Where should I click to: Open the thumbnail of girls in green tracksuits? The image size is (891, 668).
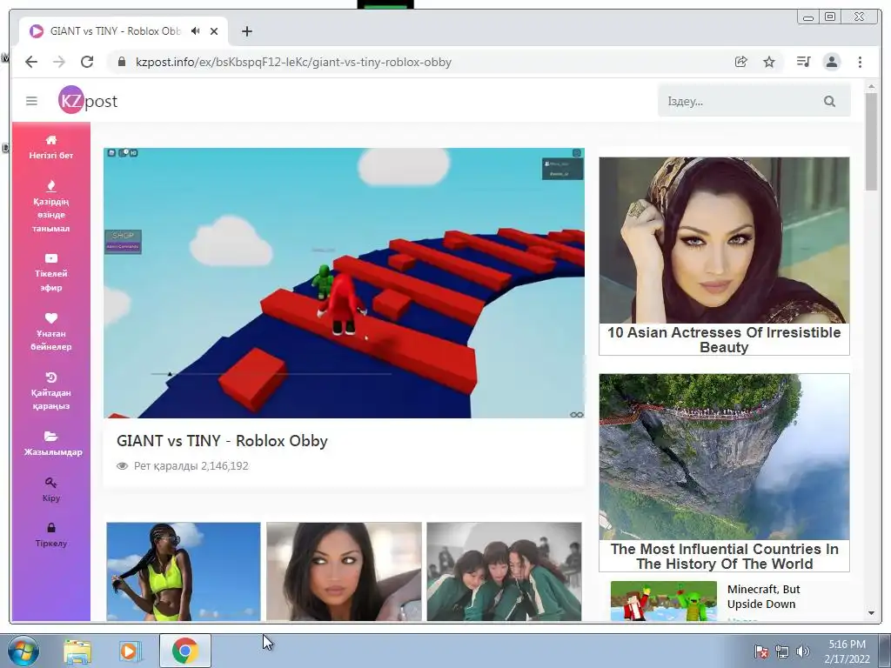(504, 571)
